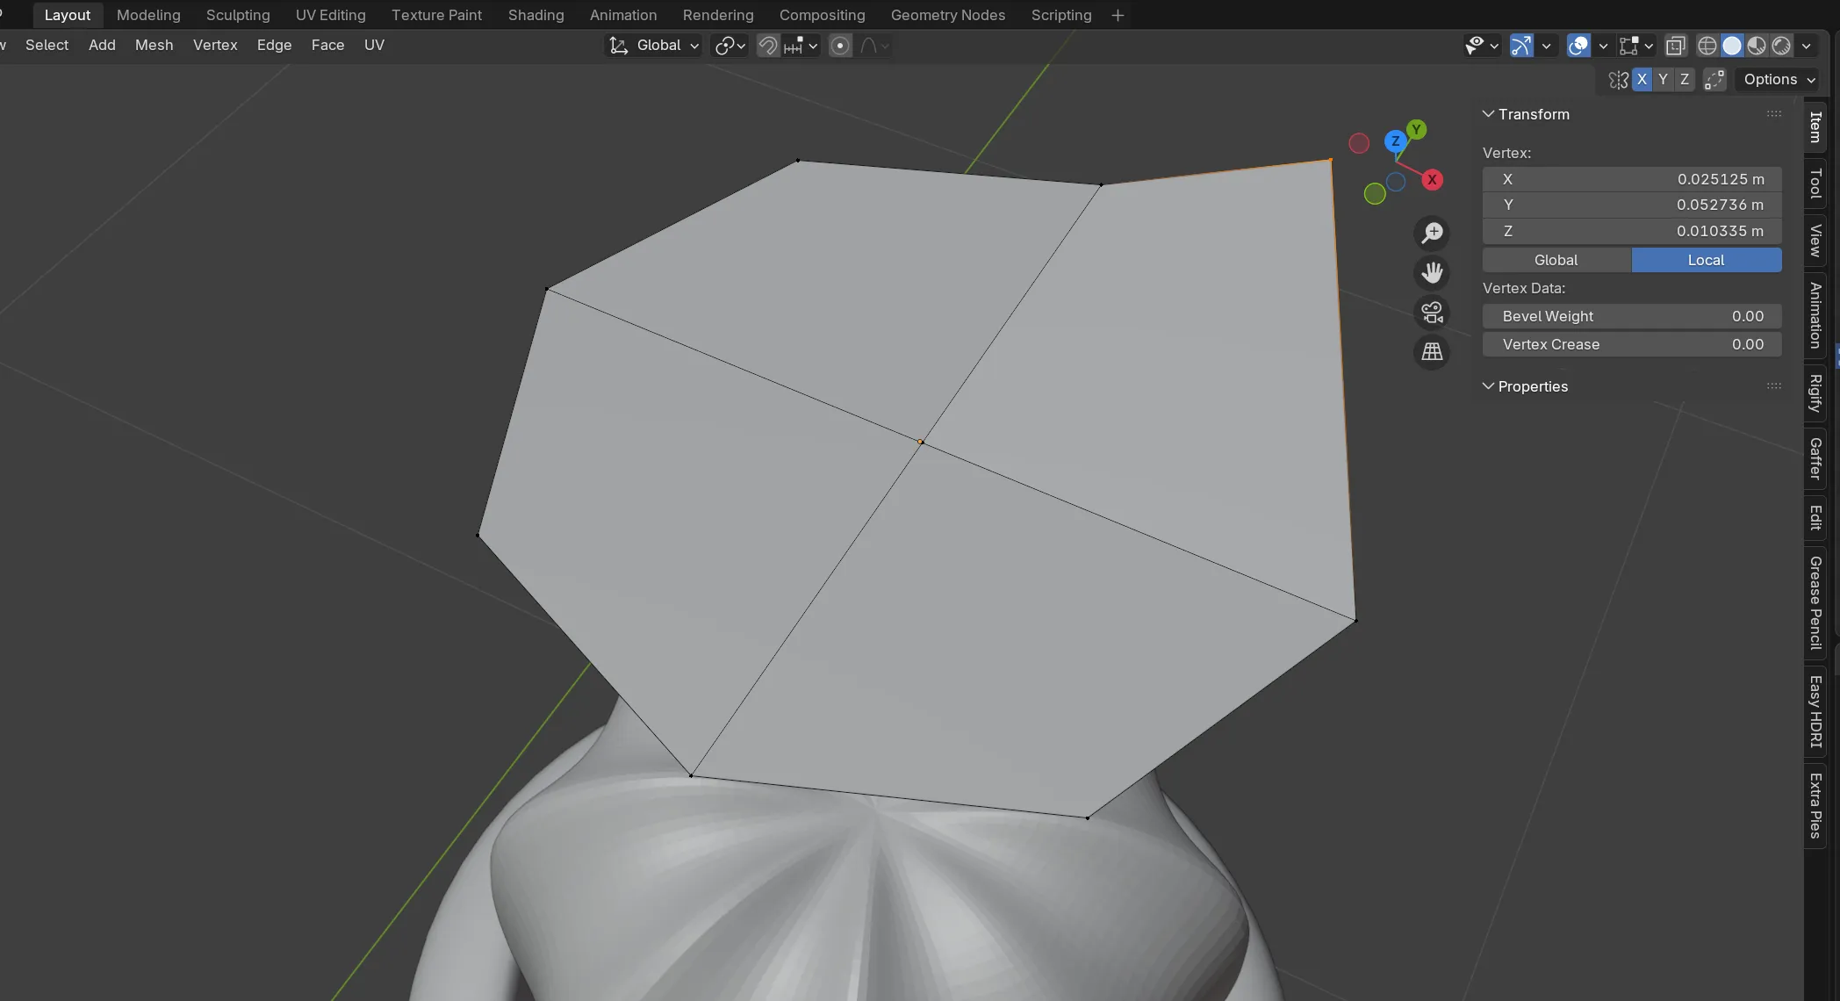Viewport: 1840px width, 1001px height.
Task: Activate proportional editing icon
Action: [x=840, y=46]
